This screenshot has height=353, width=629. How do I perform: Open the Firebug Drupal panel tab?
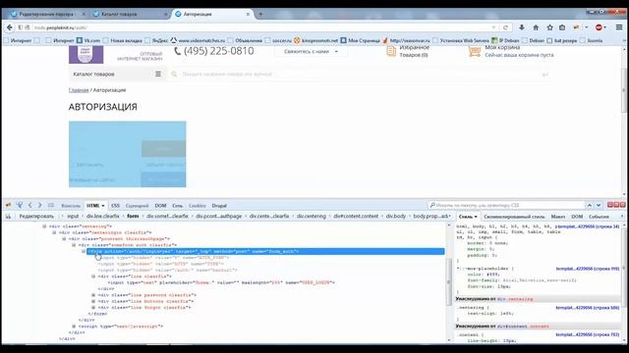click(x=219, y=205)
